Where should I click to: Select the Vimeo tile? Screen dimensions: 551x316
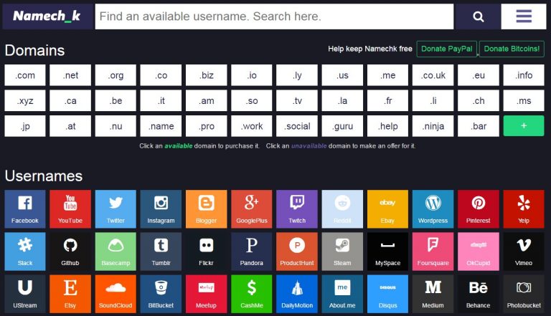pos(524,252)
